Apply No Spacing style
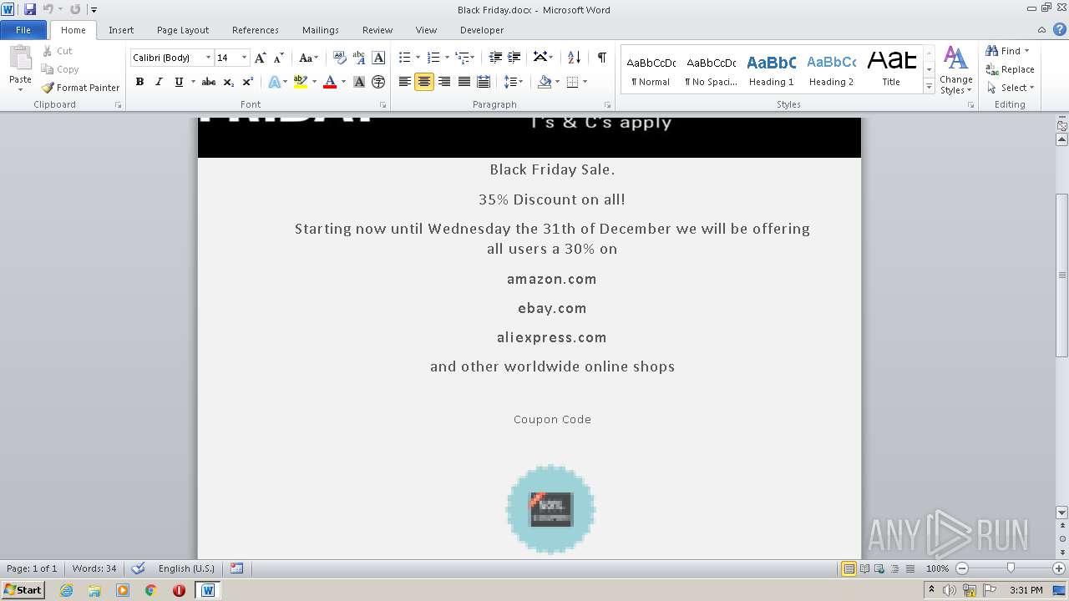Image resolution: width=1069 pixels, height=601 pixels. pyautogui.click(x=711, y=69)
